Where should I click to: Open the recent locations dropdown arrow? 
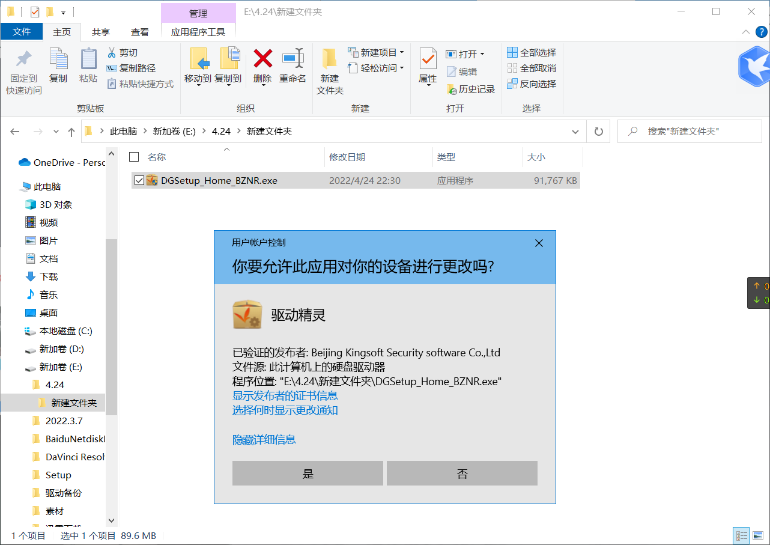[56, 132]
